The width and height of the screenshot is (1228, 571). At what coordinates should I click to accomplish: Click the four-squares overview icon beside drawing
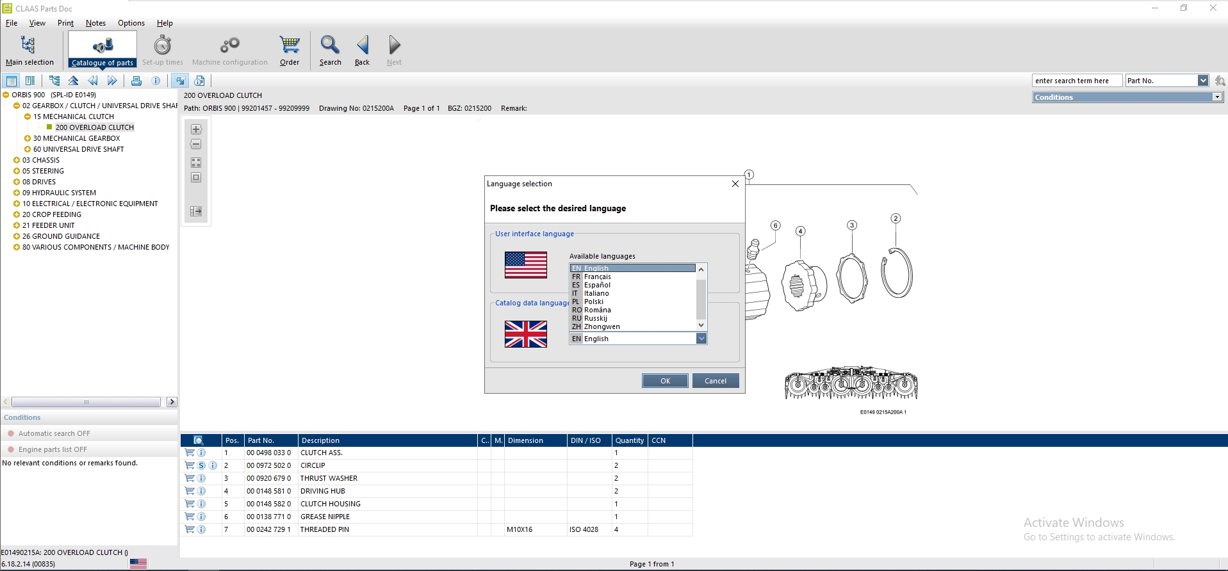[196, 163]
